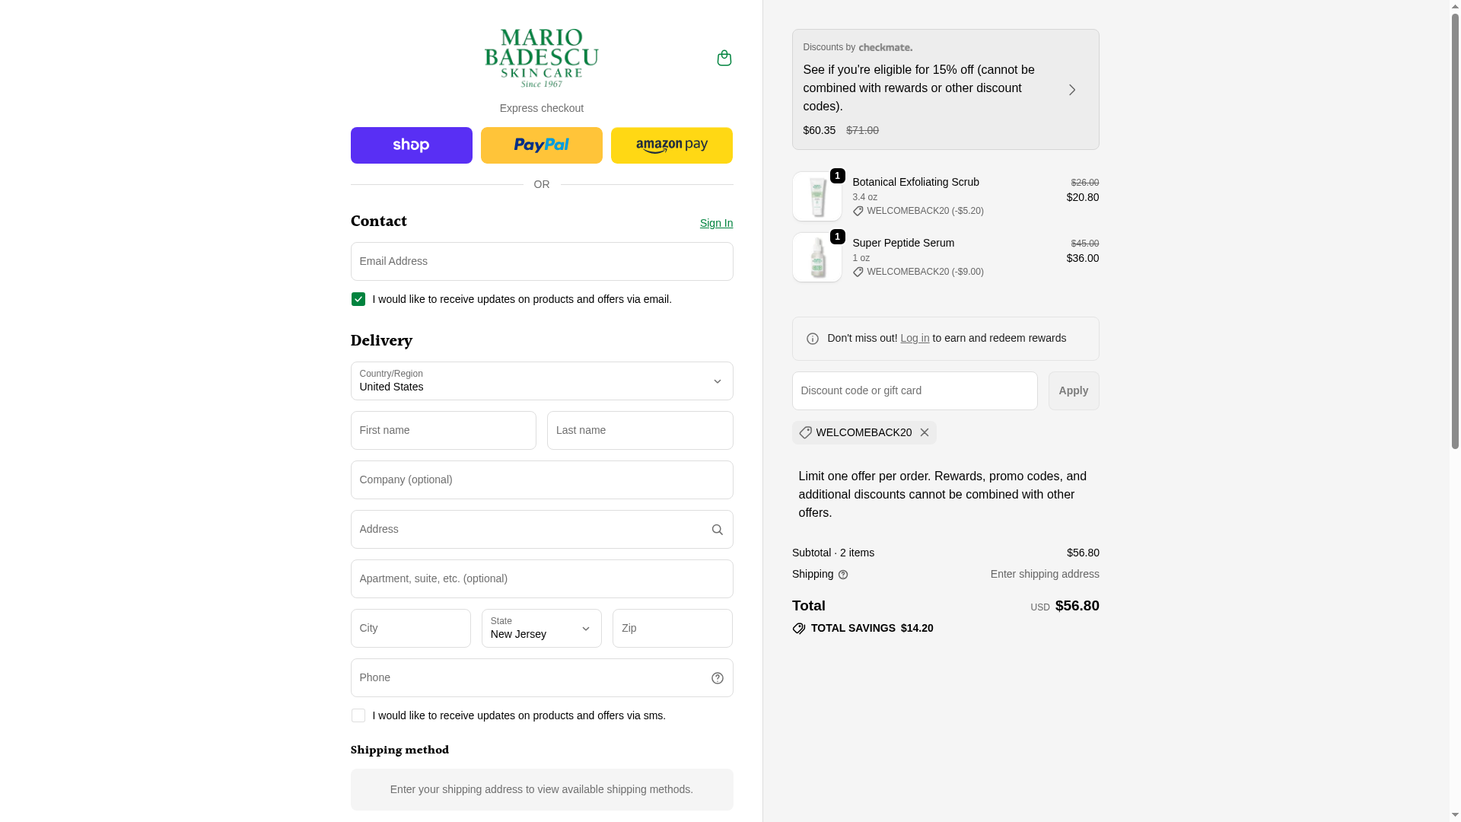Click the Botanical Exfoliating Scrub thumbnail

(816, 196)
